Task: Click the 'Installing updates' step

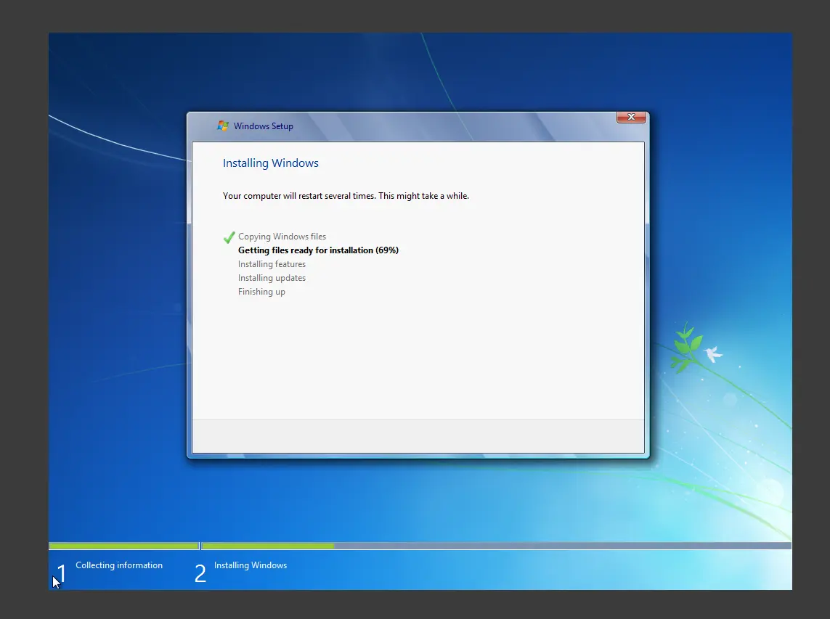Action: coord(272,278)
